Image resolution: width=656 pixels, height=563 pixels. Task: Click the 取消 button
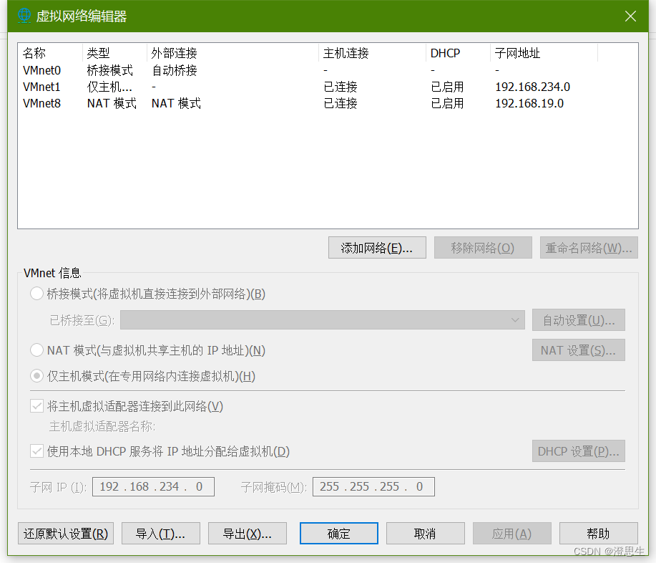coord(426,533)
